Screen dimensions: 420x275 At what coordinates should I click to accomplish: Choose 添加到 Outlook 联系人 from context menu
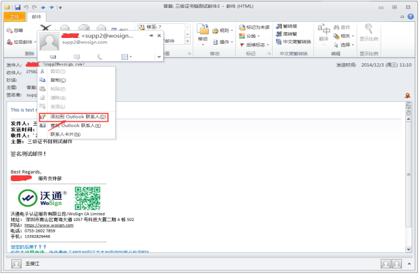78,117
